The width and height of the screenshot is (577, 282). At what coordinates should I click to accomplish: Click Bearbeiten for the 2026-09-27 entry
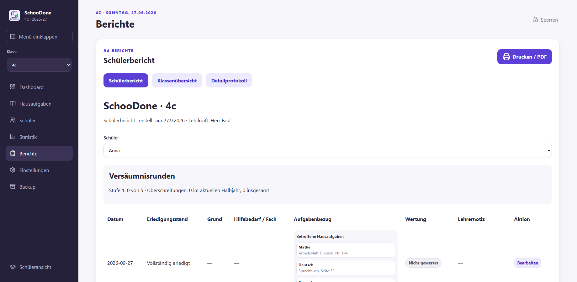[528, 263]
